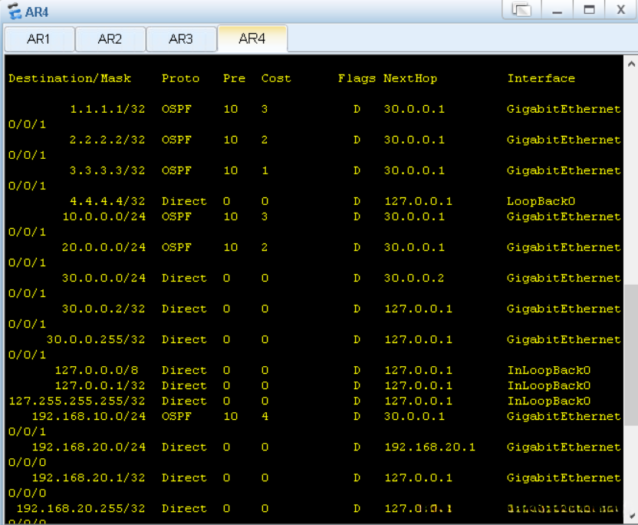Click the AR4 title text
Screen dimensions: 638x525
coord(37,12)
